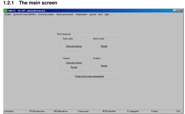The height and width of the screenshot is (114, 185).
Task: Click the '5676 industries' status bar entry
Action: pos(114,111)
